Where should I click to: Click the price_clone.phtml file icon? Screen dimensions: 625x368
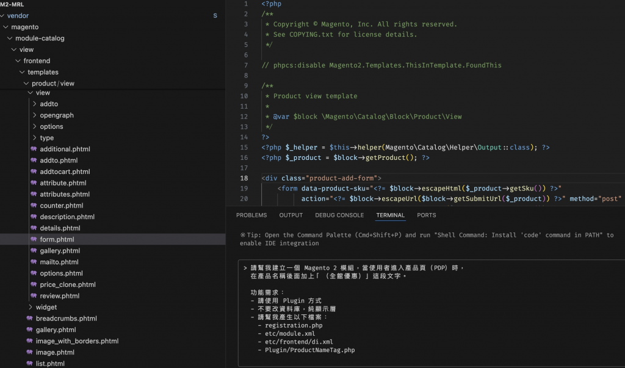[x=34, y=284]
